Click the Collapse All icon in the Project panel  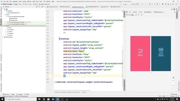39,7
